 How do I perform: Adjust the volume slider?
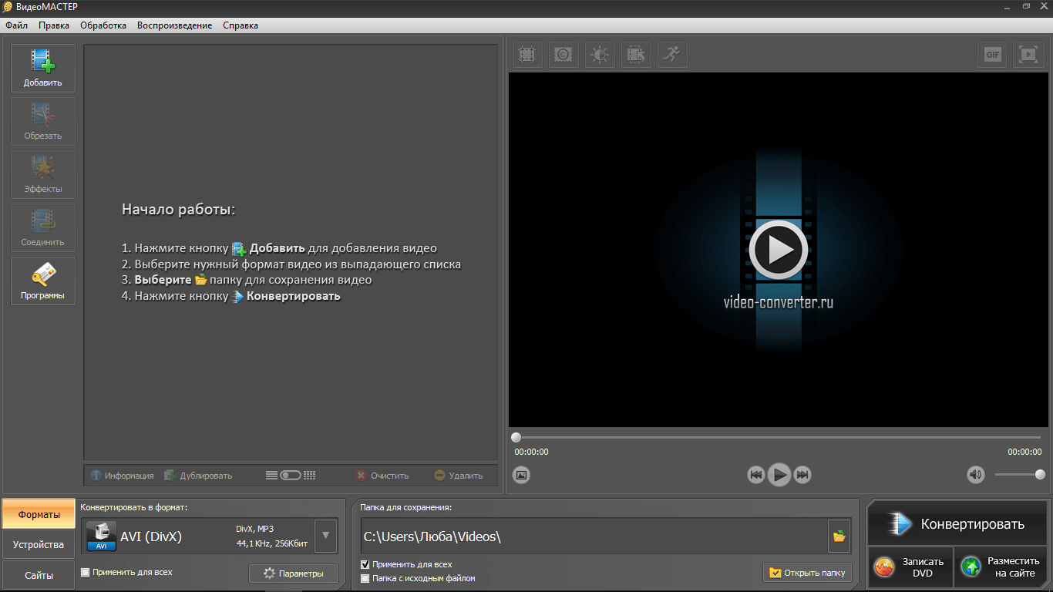coord(1020,475)
